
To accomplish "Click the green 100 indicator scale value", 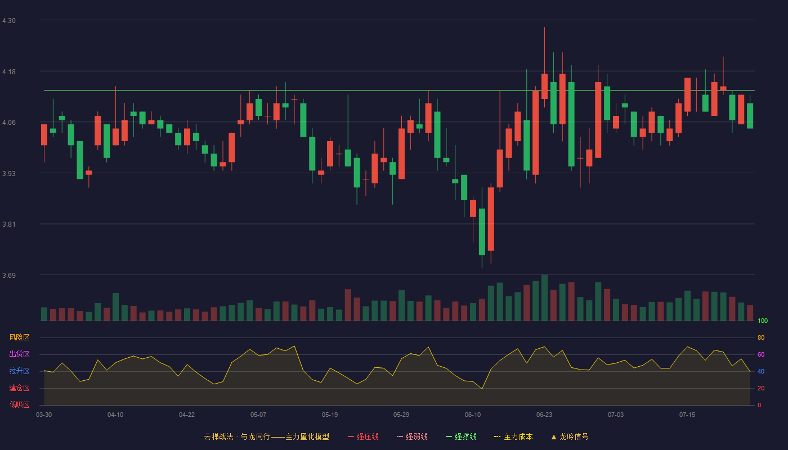I will [763, 321].
